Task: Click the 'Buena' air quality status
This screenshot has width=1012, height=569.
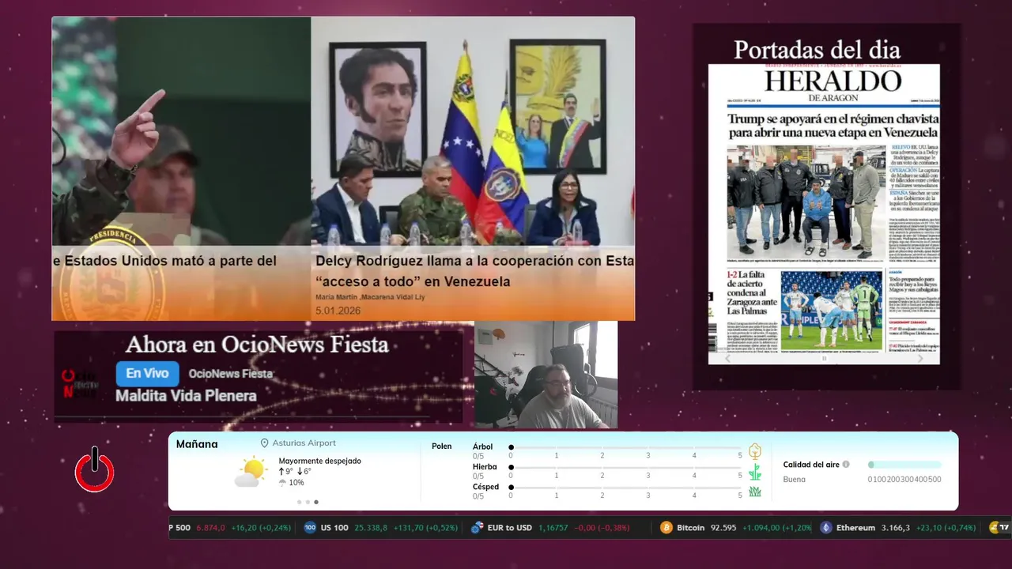Action: (794, 479)
